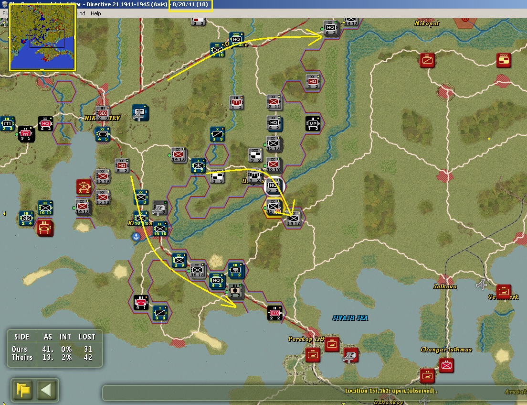The image size is (527, 405).
Task: Select the red Soviet infantry unit at Chongar Isthmus
Action: 447,365
